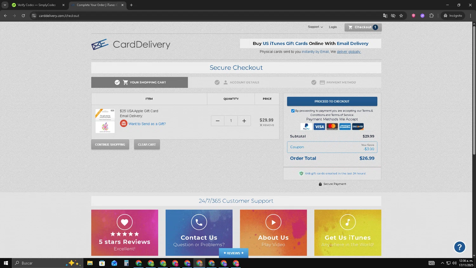Click the Incógnito profile button

pos(453,16)
